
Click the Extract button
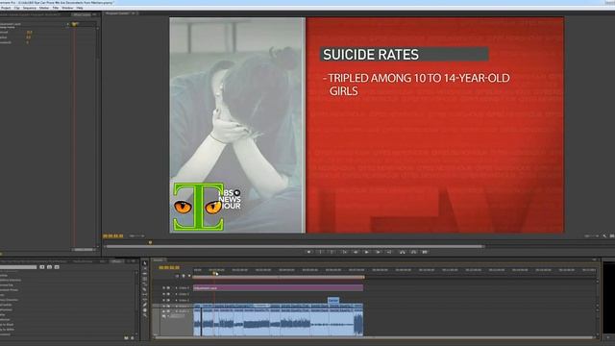point(413,252)
